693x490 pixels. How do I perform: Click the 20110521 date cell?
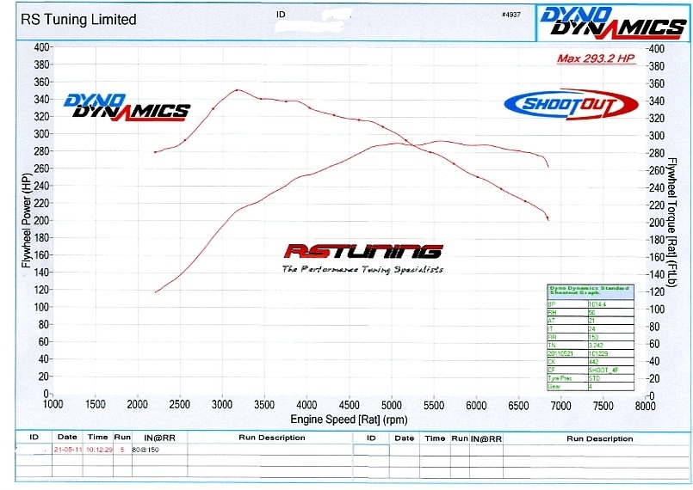click(560, 353)
